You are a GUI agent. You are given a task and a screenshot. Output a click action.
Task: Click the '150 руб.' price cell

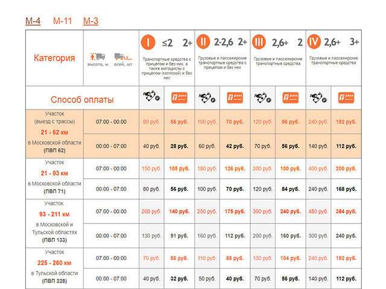(x=151, y=169)
